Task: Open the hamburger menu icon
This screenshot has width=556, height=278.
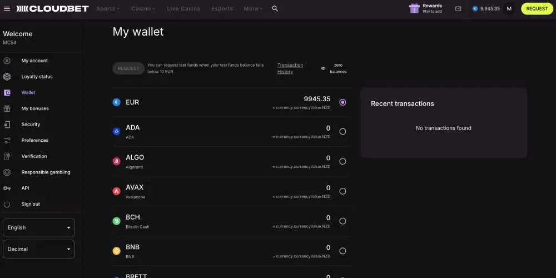Action: click(x=7, y=9)
